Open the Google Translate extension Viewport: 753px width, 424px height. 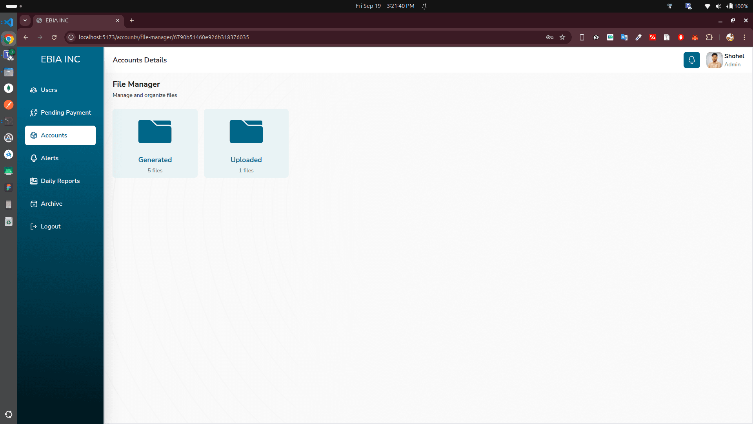click(624, 37)
